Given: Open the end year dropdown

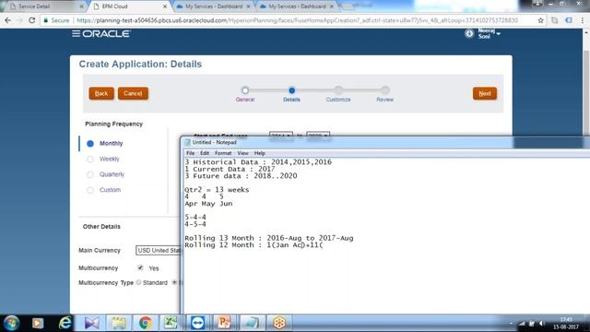Looking at the screenshot, I should click(x=318, y=135).
